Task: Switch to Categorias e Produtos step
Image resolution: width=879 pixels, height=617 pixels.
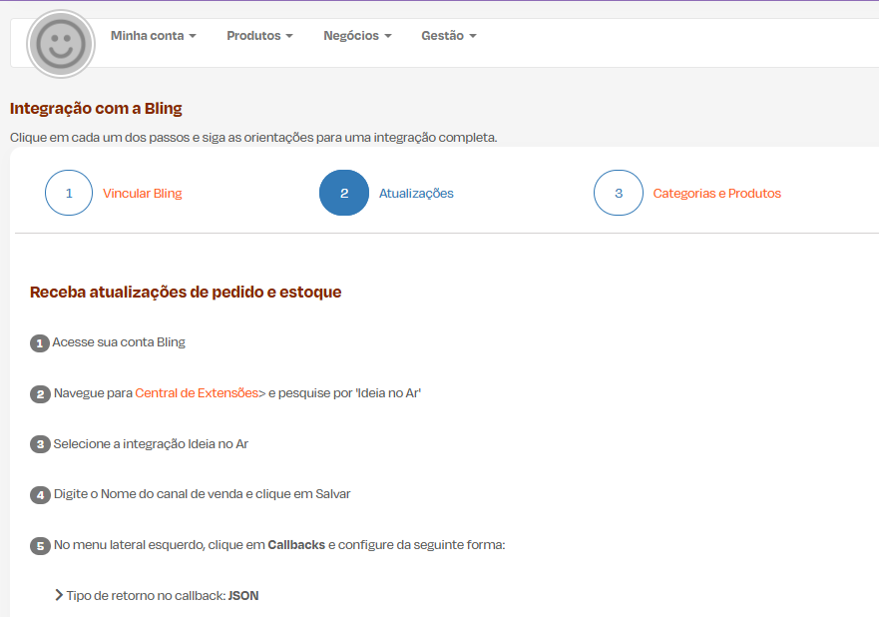Action: (x=716, y=194)
